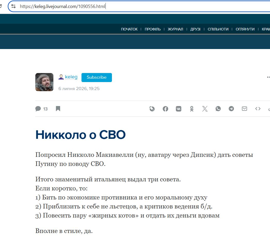The image size is (270, 241).
Task: Bookmark the post with the flag icon
Action: (58, 109)
